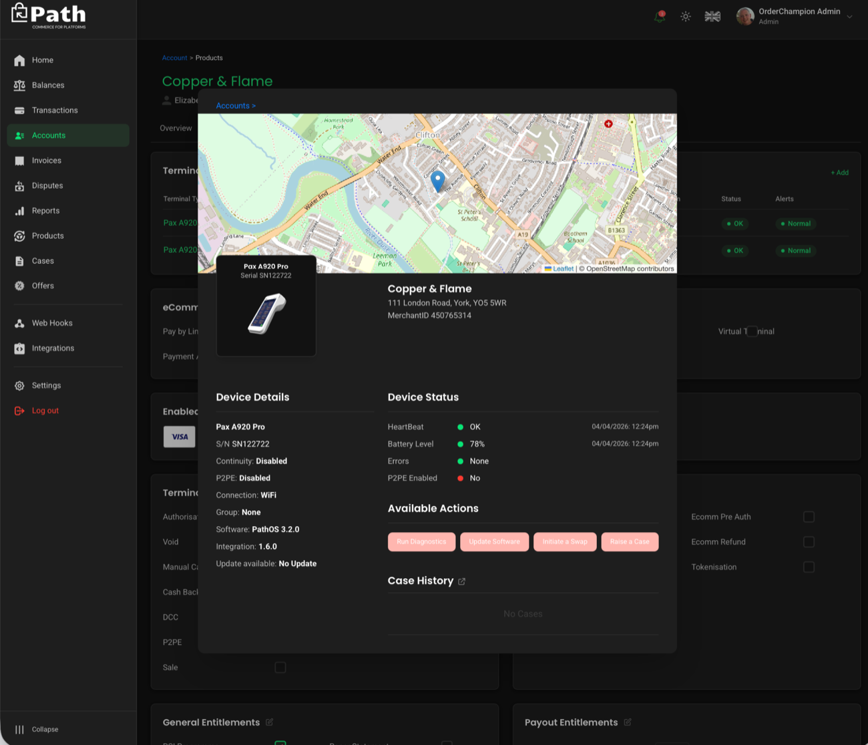Open Offers badge icon
Screen dimensions: 868x745
tap(19, 286)
